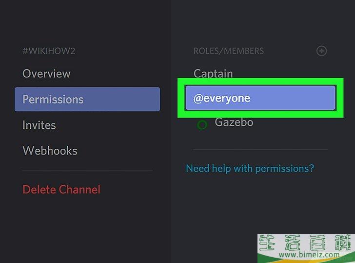Screen dimensions: 355x263
Task: Click the #WIKIHOW2 channel header label
Action: click(x=49, y=51)
